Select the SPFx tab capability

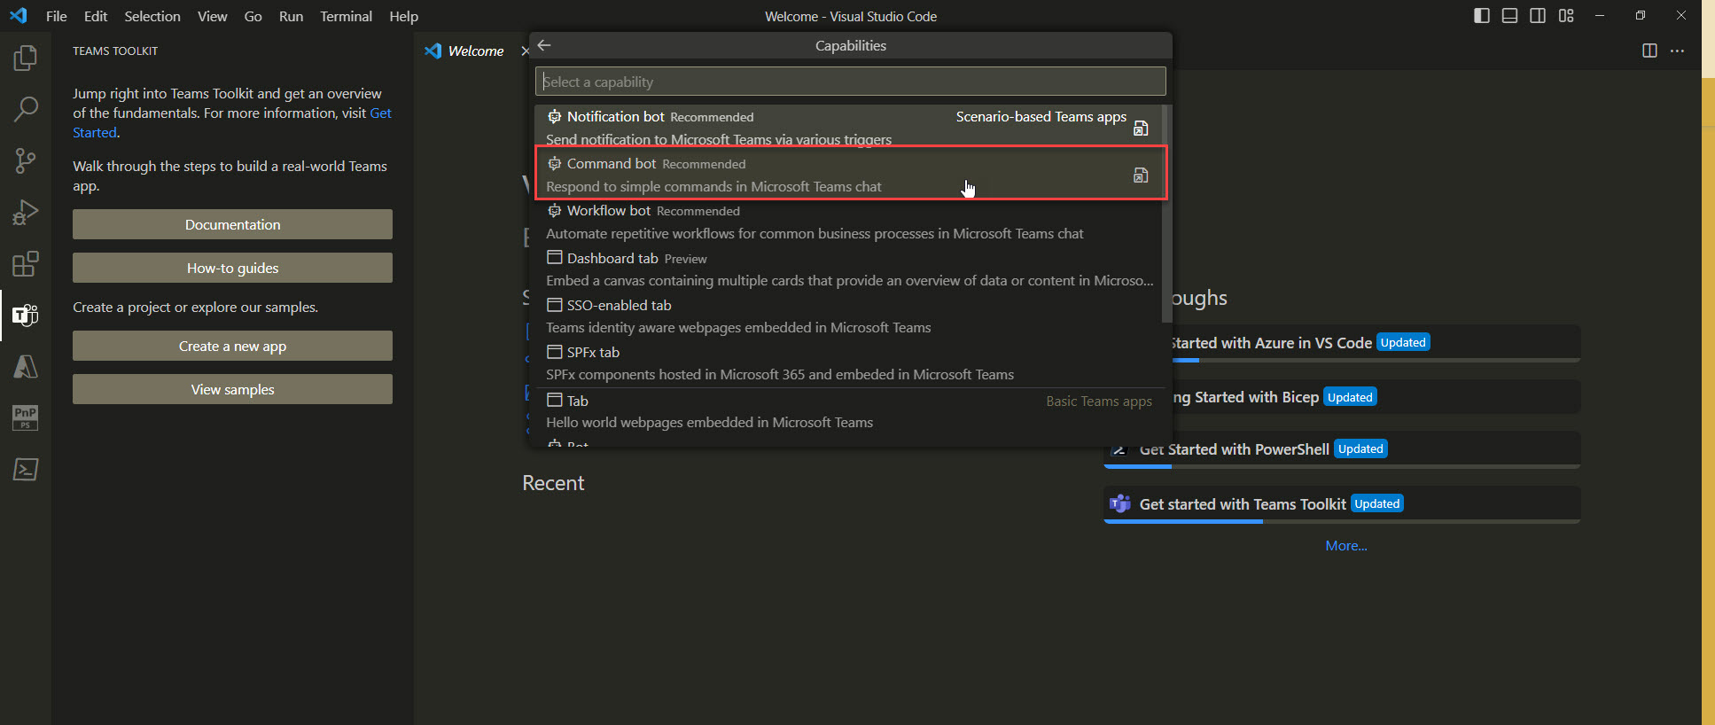click(848, 362)
